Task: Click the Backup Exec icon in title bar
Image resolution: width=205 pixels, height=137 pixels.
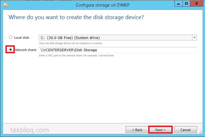Action: (x=6, y=5)
